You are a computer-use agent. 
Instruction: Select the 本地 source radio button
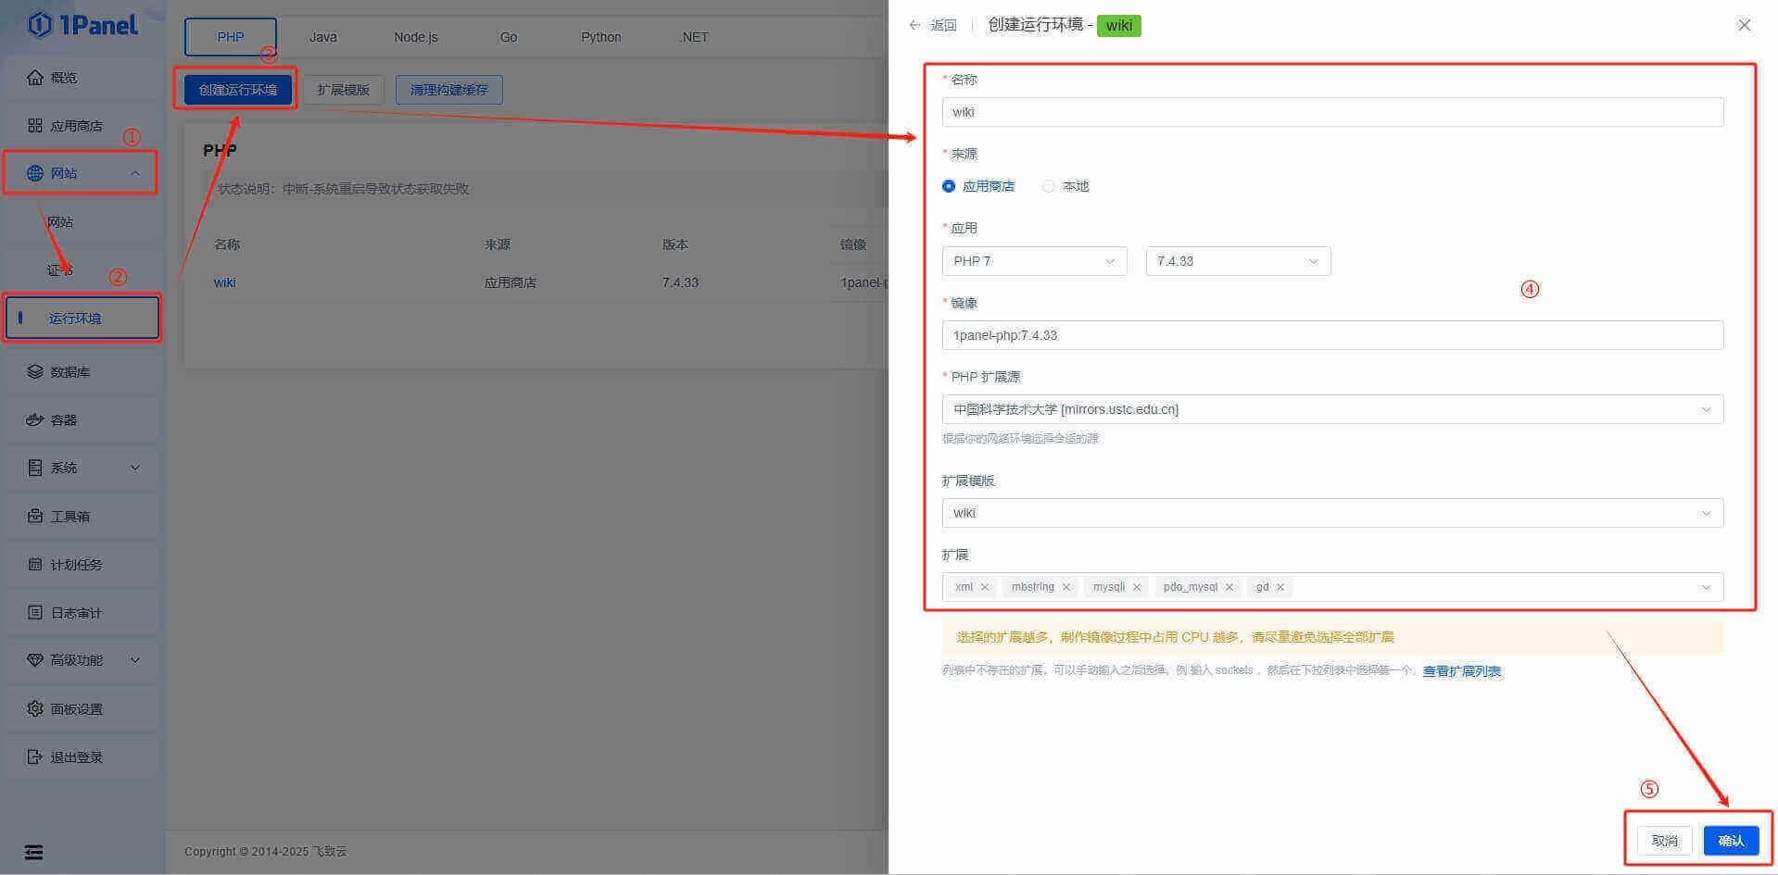coord(1049,186)
